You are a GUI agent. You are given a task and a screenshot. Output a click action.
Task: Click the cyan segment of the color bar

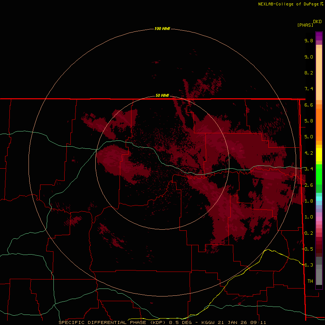(319, 199)
